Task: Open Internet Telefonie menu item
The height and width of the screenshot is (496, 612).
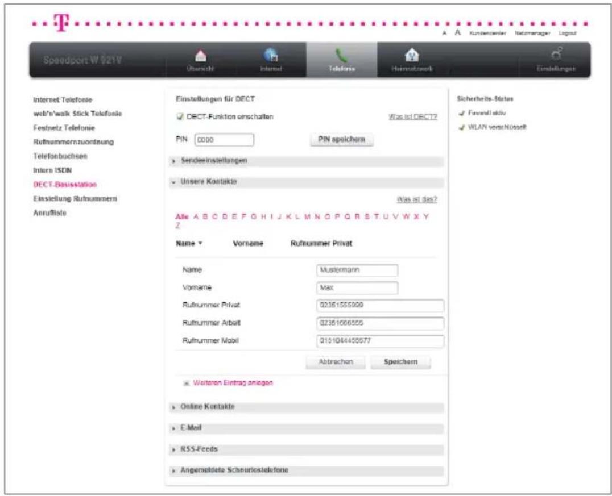Action: tap(63, 100)
